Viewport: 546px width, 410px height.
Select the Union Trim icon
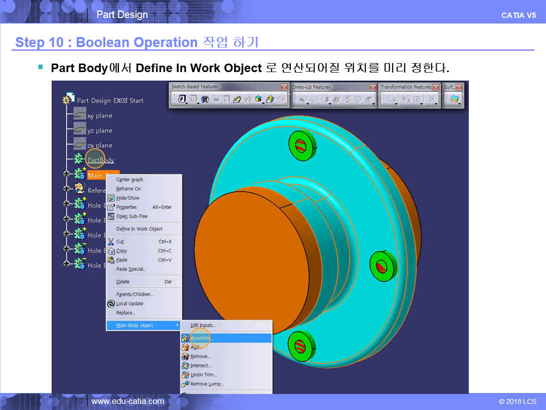[x=186, y=375]
